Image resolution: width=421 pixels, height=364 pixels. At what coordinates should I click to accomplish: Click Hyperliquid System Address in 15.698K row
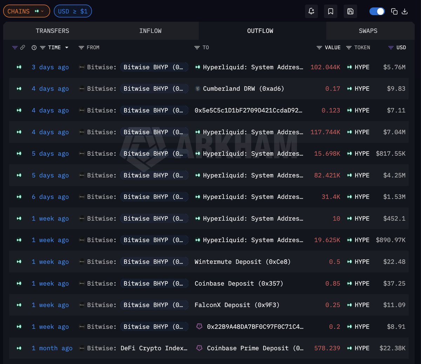click(x=253, y=154)
